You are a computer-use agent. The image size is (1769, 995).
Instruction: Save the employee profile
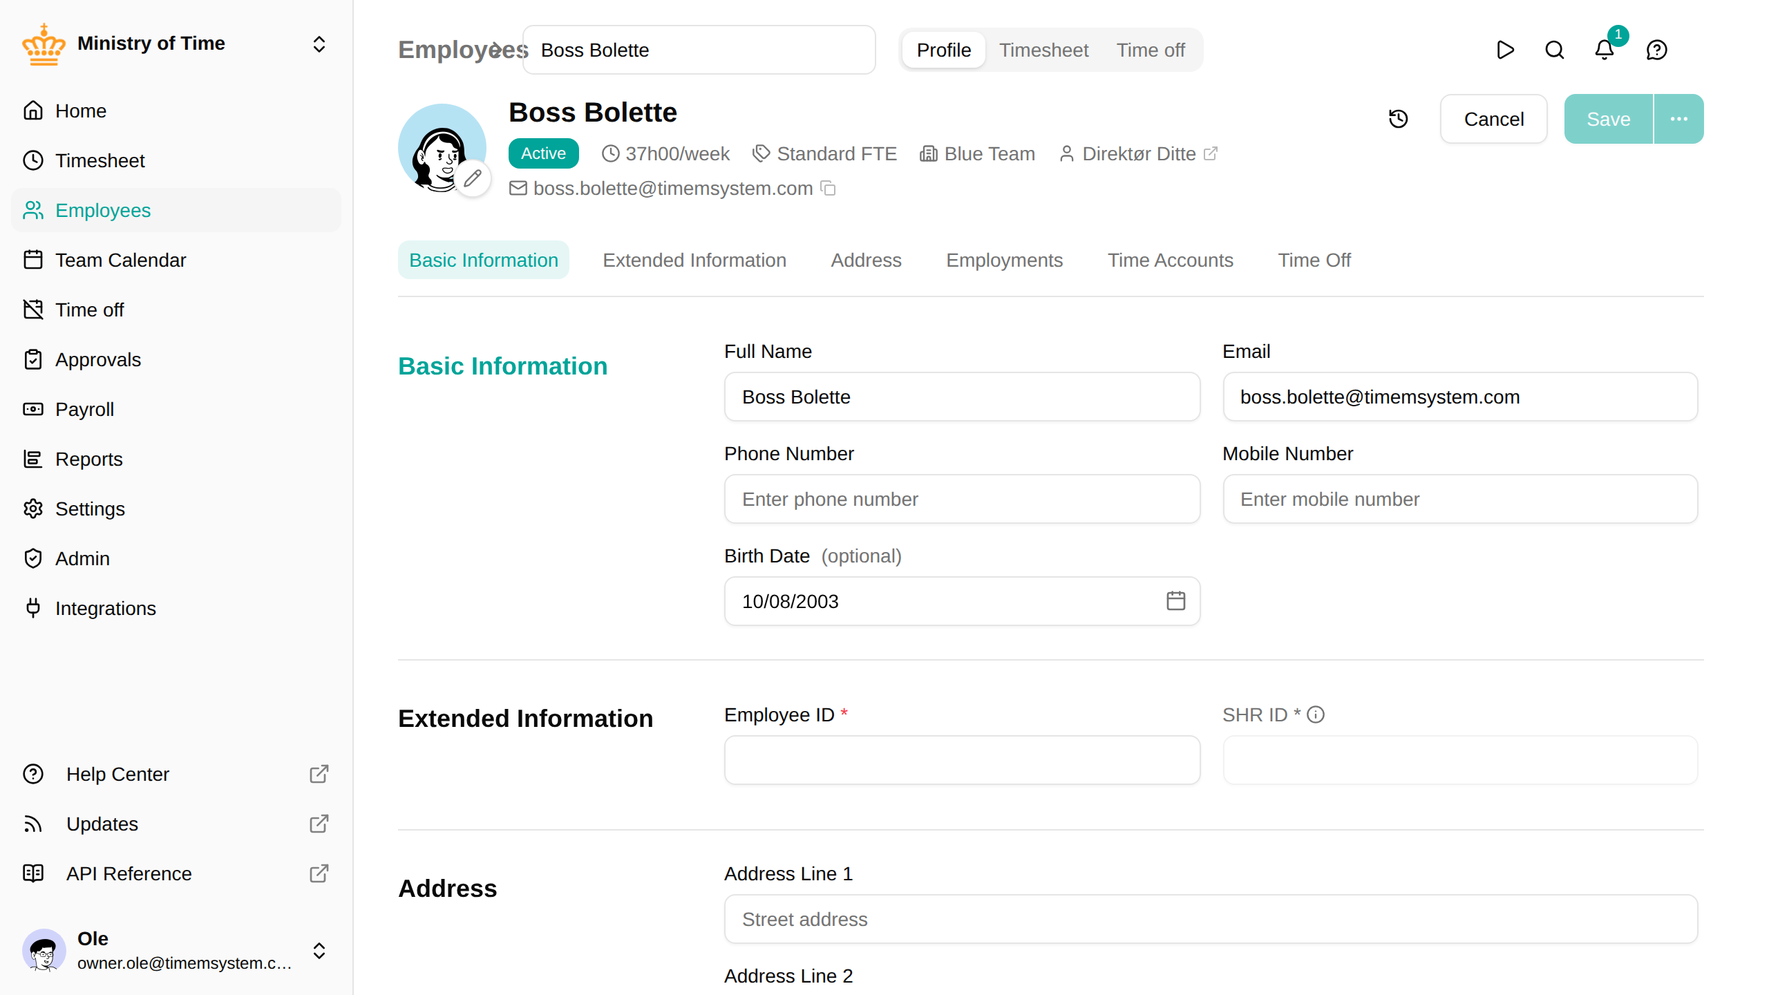pyautogui.click(x=1609, y=119)
